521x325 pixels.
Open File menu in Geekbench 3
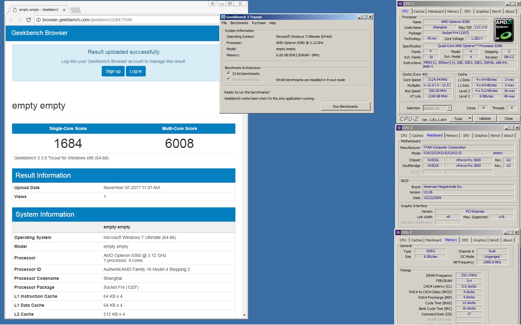tap(224, 23)
